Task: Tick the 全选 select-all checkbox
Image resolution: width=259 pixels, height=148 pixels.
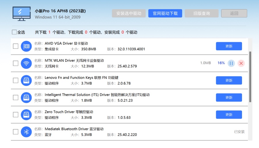Action: click(14, 32)
